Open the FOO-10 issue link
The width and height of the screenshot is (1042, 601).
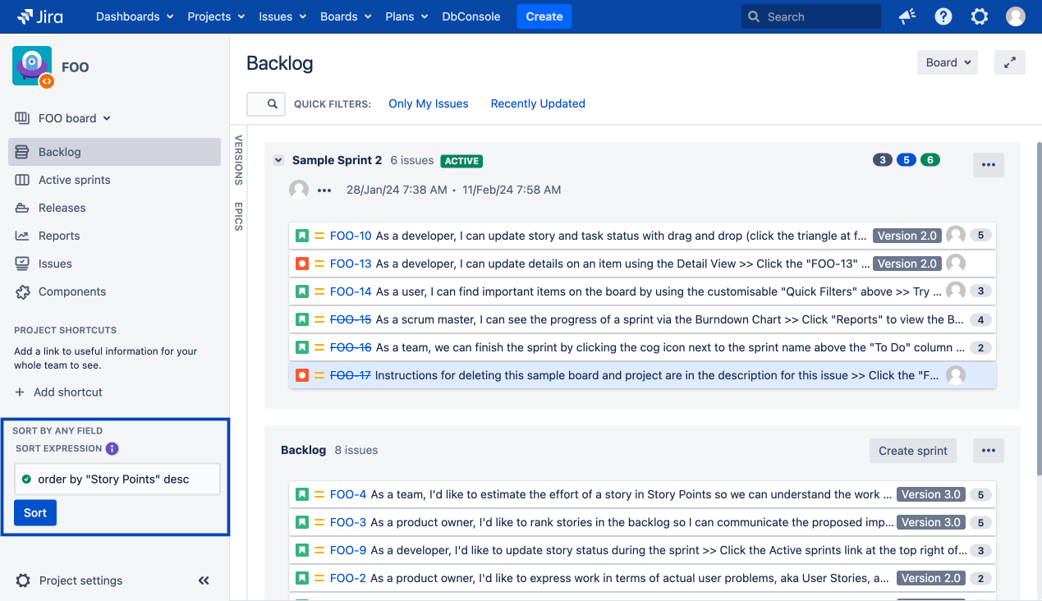351,236
